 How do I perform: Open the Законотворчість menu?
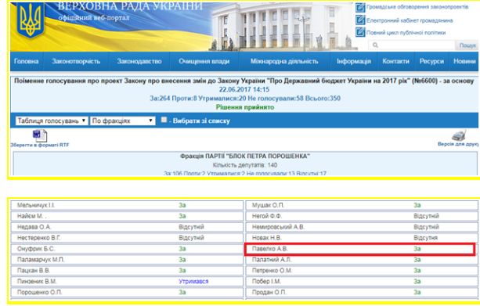pyautogui.click(x=76, y=61)
